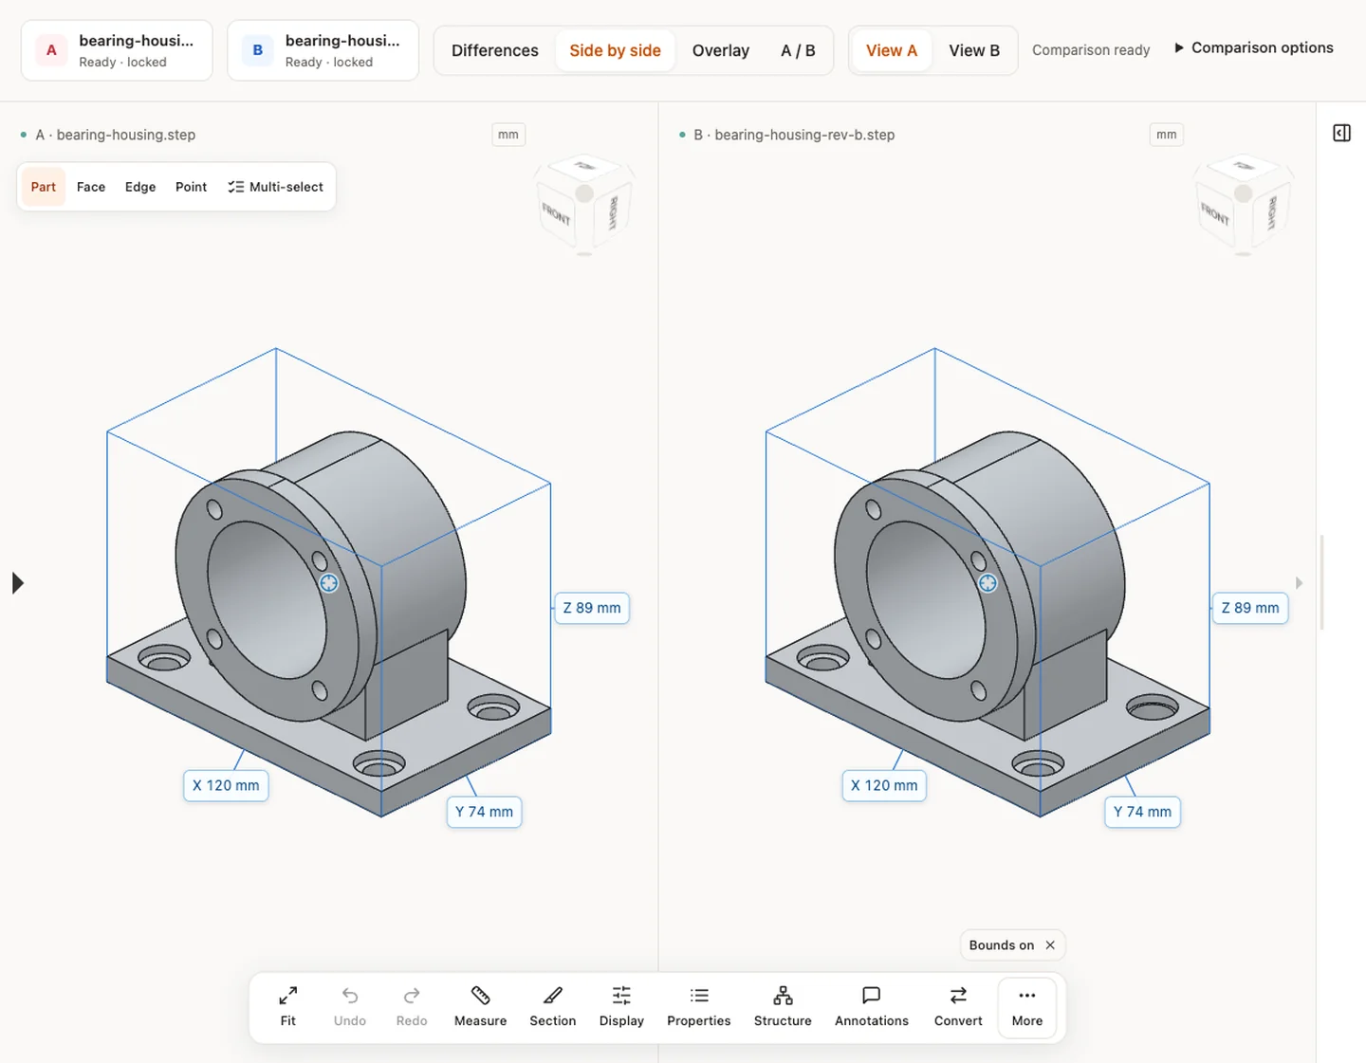Screen dimensions: 1366x1063
Task: Click the X 120 mm label in pane A
Action: coord(226,785)
